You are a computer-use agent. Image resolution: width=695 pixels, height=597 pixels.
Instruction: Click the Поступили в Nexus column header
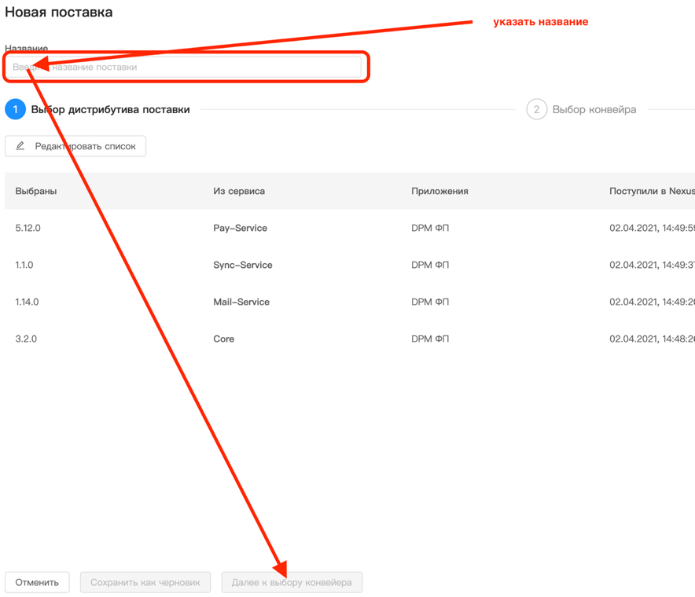coord(651,191)
